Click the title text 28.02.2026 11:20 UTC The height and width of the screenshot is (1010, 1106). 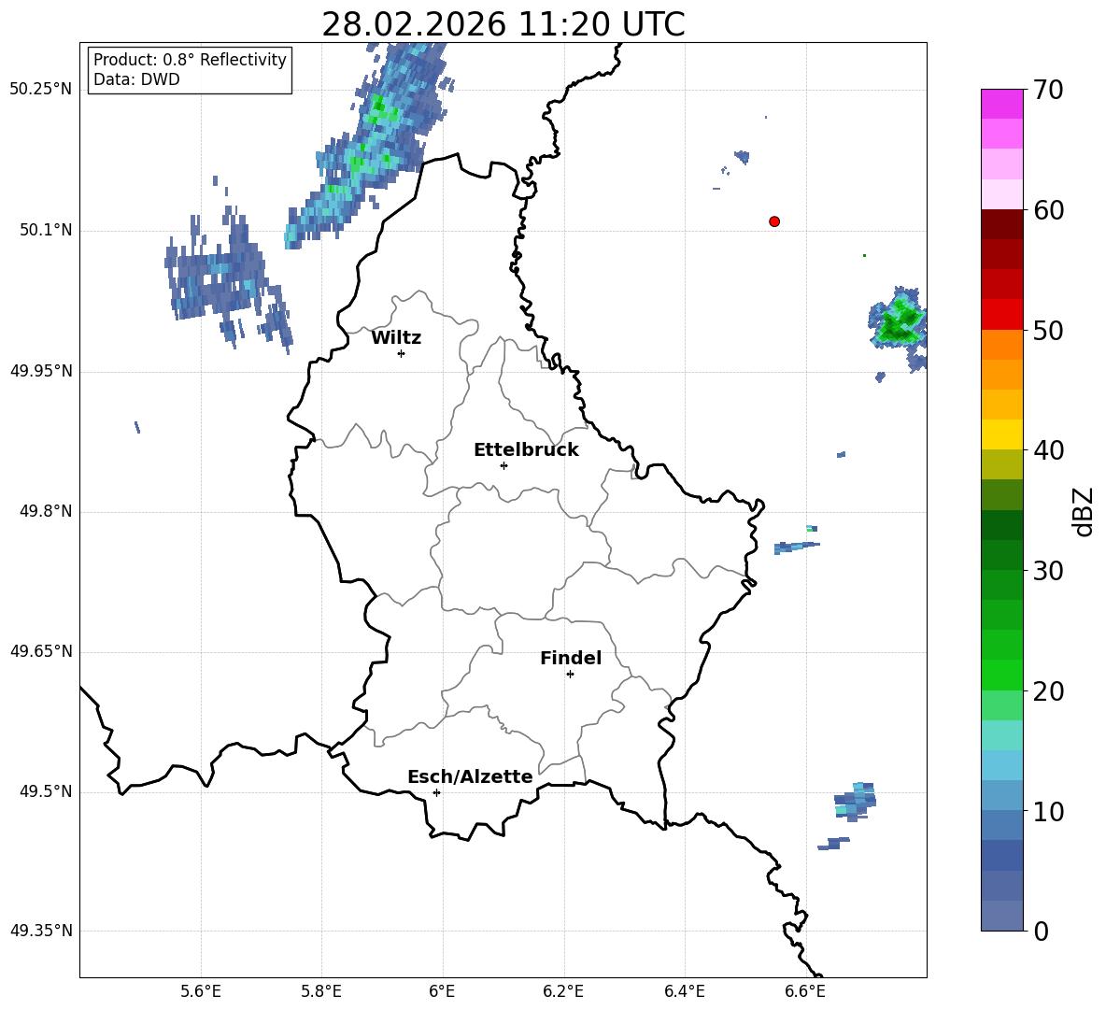point(503,24)
